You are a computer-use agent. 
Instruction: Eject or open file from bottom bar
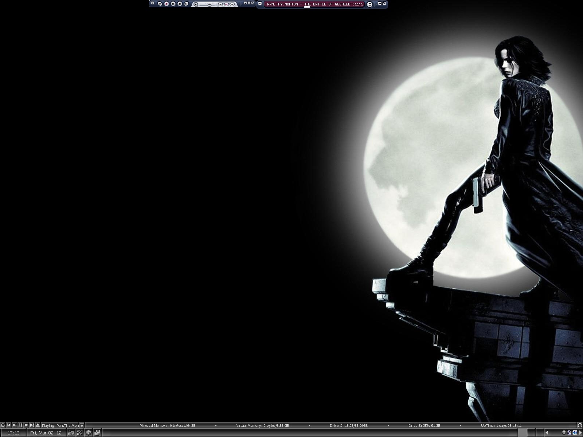pyautogui.click(x=38, y=425)
